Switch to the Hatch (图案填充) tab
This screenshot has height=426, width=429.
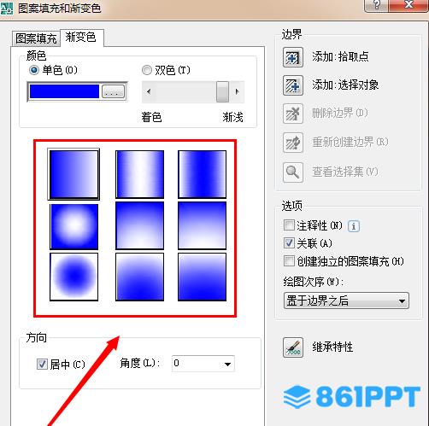[x=36, y=38]
